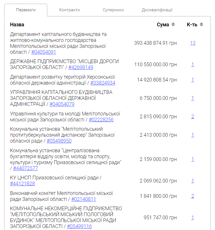Open count link 1 for протитуберкульозний диспансер row

tap(193, 135)
